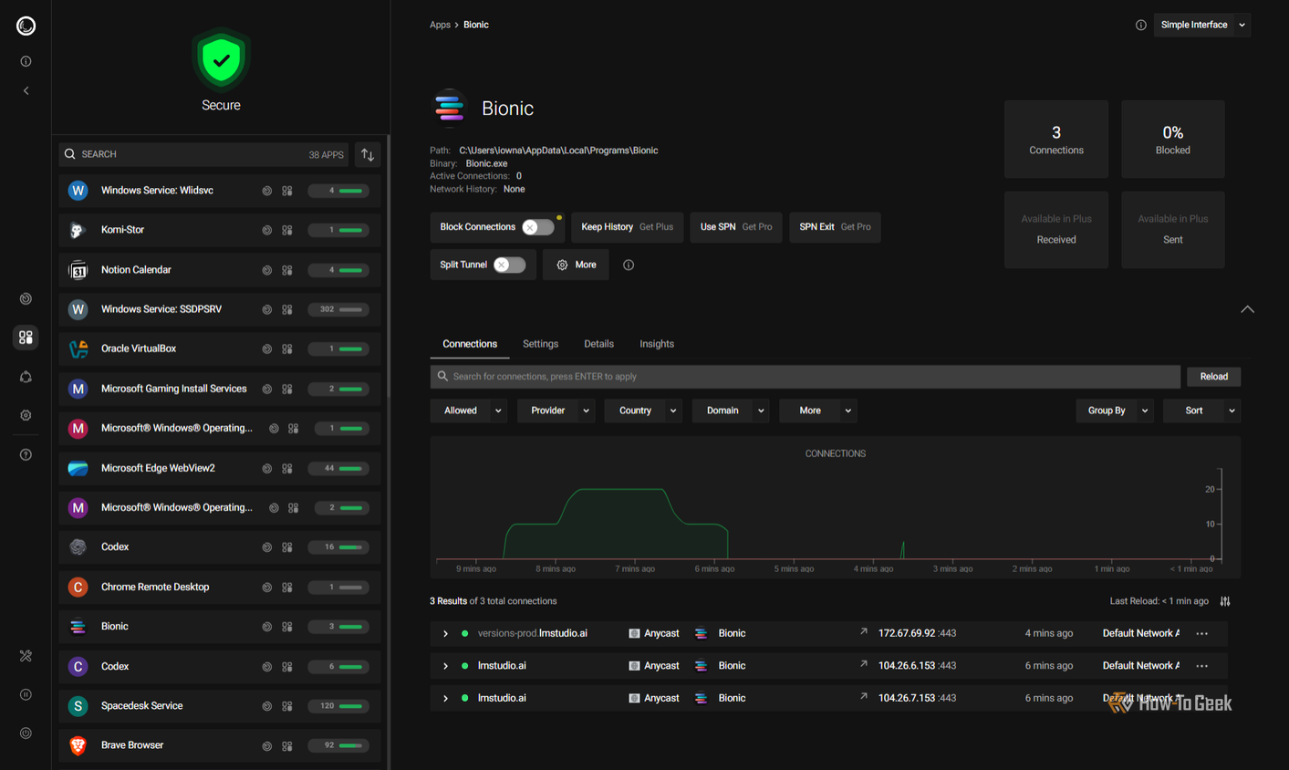The height and width of the screenshot is (770, 1289).
Task: Open the tools wrench icon in sidebar
Action: tap(26, 656)
